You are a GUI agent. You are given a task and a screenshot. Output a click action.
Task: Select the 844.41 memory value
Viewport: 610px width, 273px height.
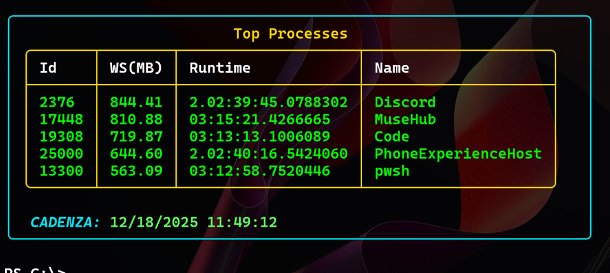tap(136, 102)
